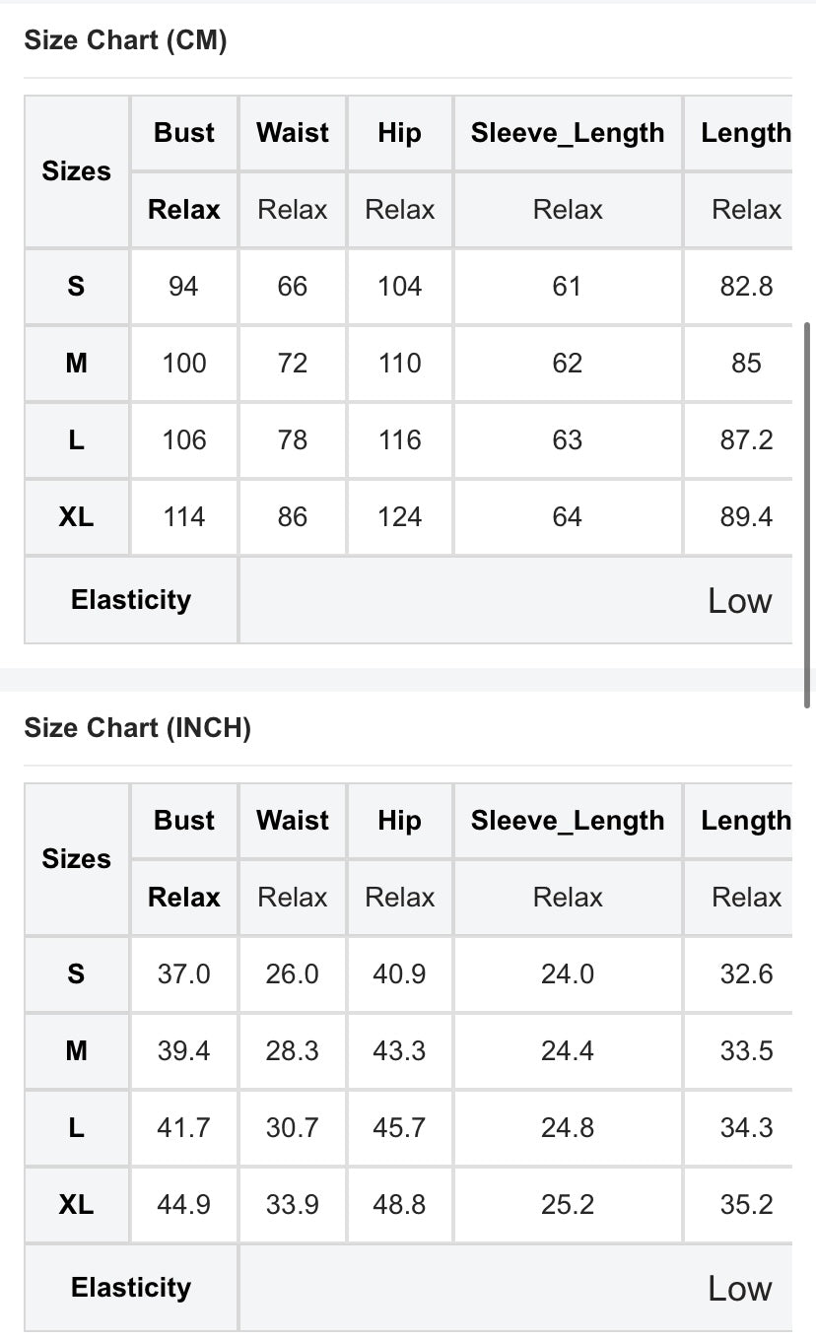This screenshot has height=1340, width=816.
Task: Click the 94 bust value for size S
Action: pyautogui.click(x=184, y=287)
